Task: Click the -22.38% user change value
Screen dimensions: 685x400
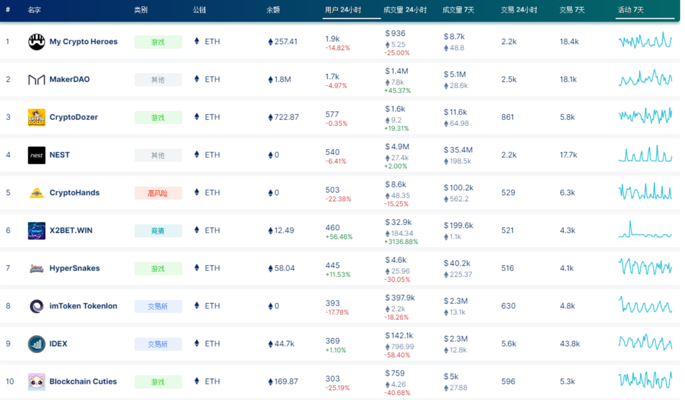Action: 338,199
